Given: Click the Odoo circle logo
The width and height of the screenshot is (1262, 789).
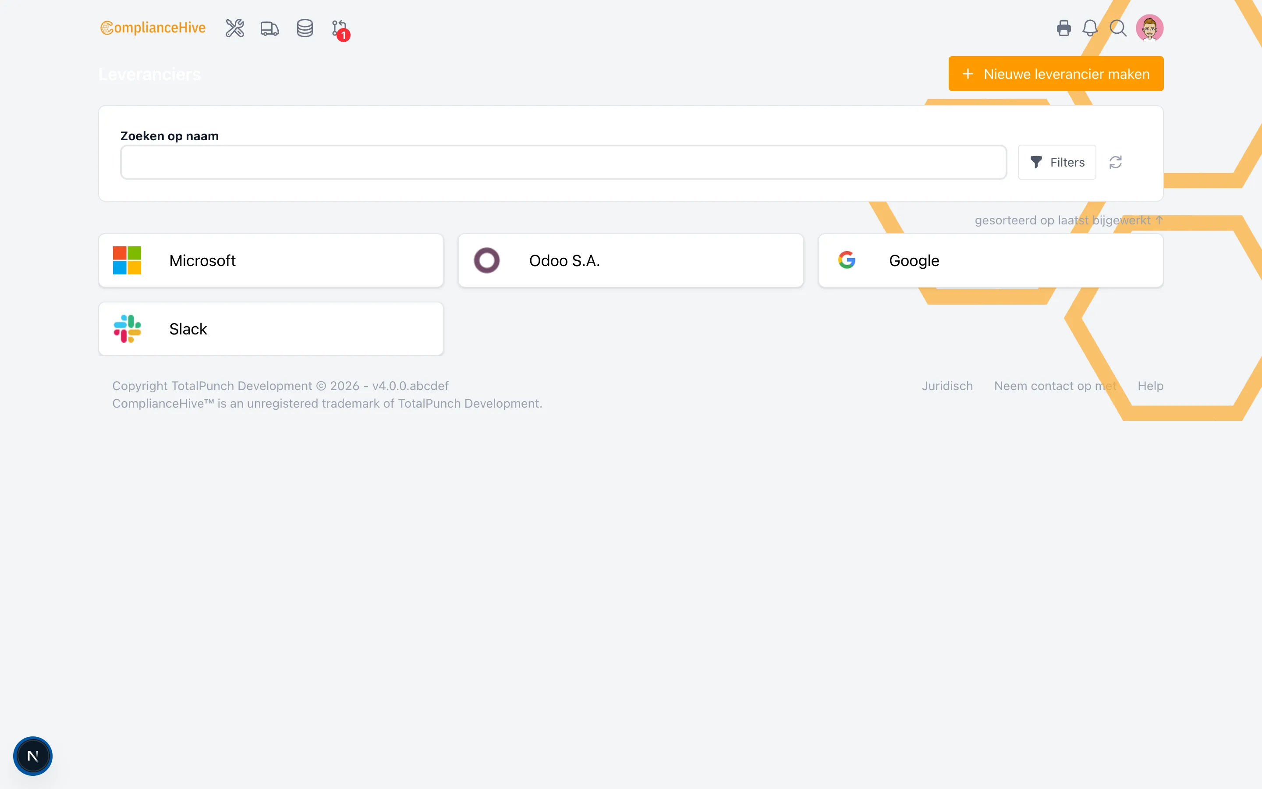Looking at the screenshot, I should [486, 260].
